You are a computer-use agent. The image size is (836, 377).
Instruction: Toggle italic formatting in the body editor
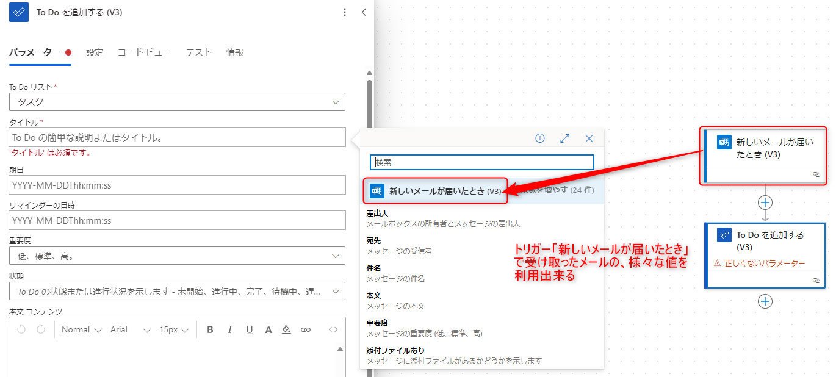tap(230, 329)
